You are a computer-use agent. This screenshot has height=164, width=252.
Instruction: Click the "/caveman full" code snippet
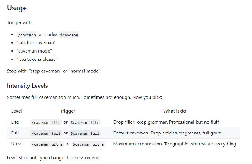click(x=46, y=133)
